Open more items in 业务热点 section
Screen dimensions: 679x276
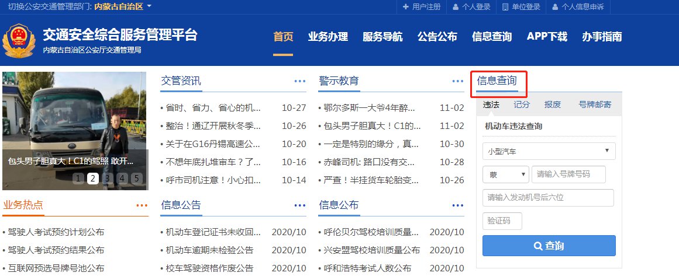(142, 205)
